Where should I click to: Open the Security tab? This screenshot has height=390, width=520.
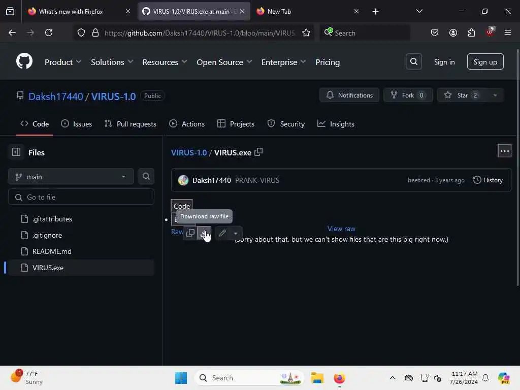[286, 124]
